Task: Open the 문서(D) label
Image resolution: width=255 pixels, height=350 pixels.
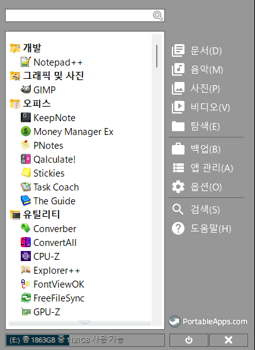Action: point(206,50)
